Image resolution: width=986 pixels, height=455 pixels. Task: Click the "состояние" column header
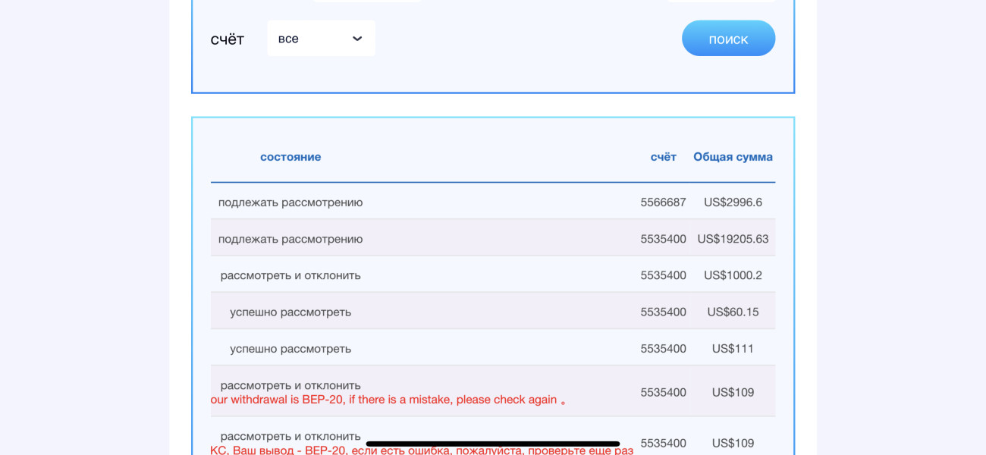pyautogui.click(x=290, y=157)
